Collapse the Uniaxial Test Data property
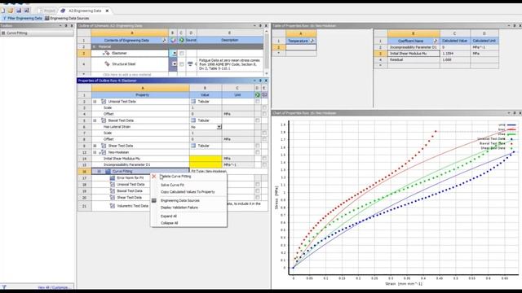The image size is (522, 293). tap(95, 101)
